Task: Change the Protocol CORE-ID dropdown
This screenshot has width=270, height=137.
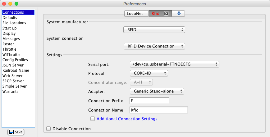Action: (x=149, y=73)
